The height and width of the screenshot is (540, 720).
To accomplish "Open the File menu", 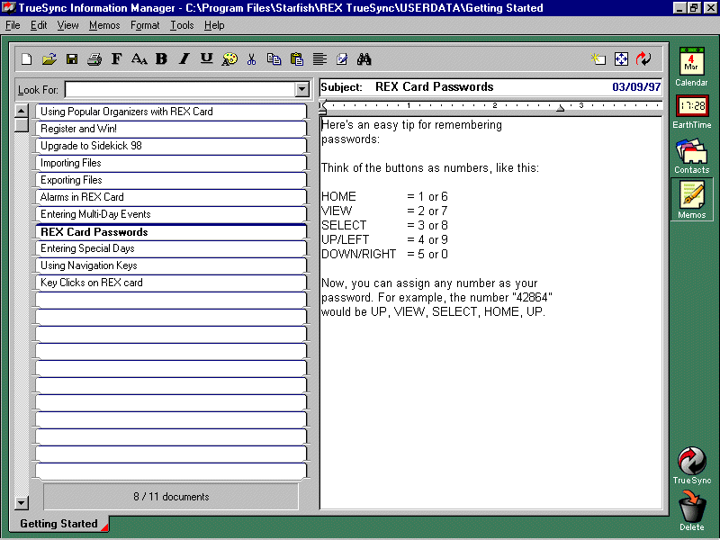I will click(13, 25).
